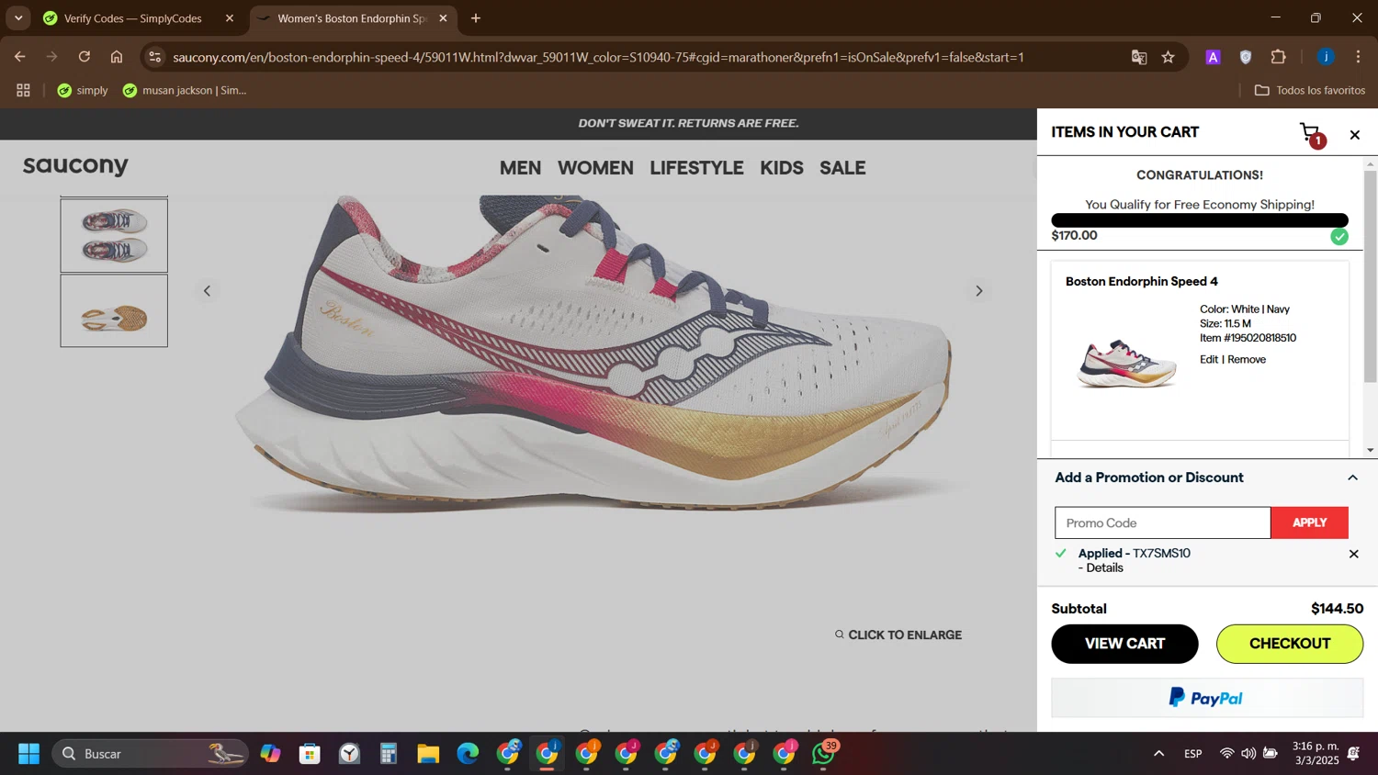Collapse Add a Promotion or Discount section
The height and width of the screenshot is (775, 1378).
(x=1352, y=477)
